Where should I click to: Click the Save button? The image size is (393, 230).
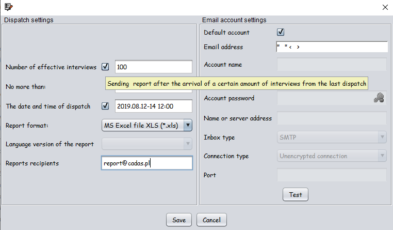pyautogui.click(x=179, y=220)
